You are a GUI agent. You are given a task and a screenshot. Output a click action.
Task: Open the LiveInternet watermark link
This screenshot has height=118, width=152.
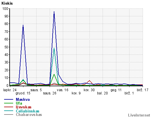click(139, 115)
